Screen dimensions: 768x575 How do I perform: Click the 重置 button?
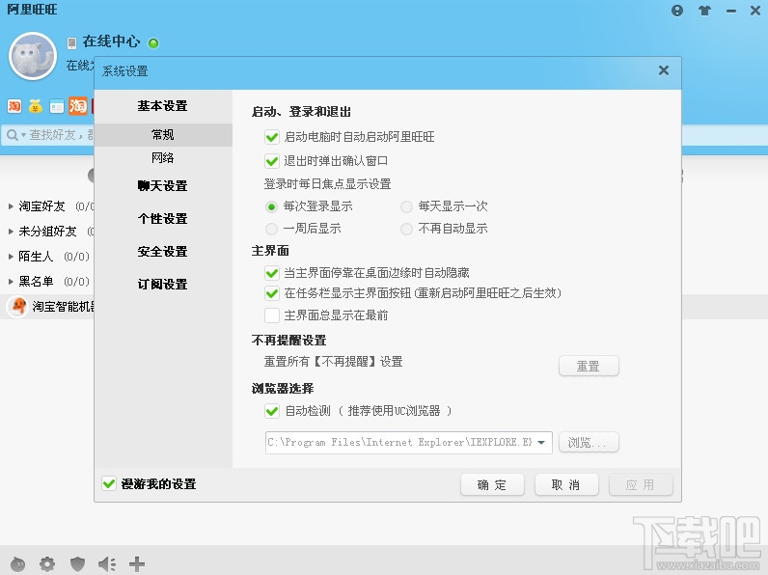pos(589,367)
